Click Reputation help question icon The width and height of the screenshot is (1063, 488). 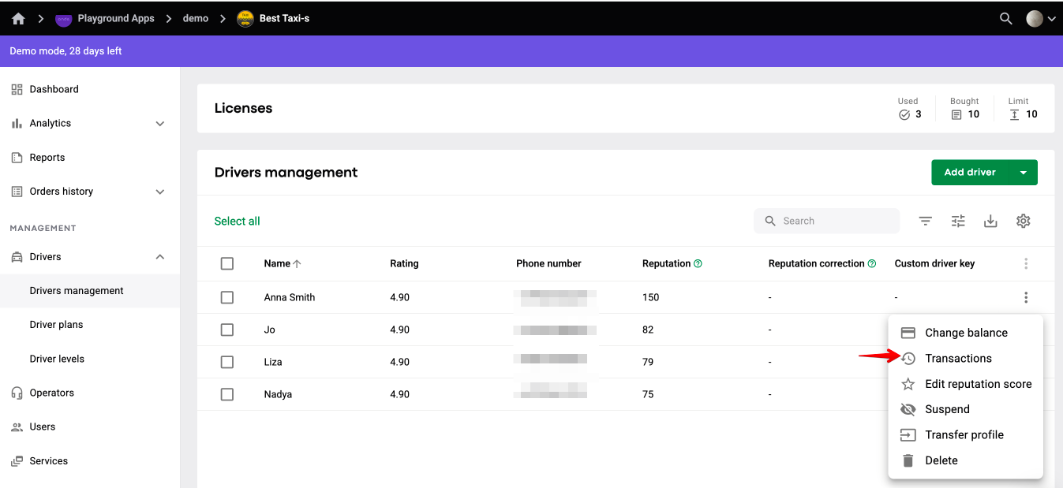[x=698, y=264]
